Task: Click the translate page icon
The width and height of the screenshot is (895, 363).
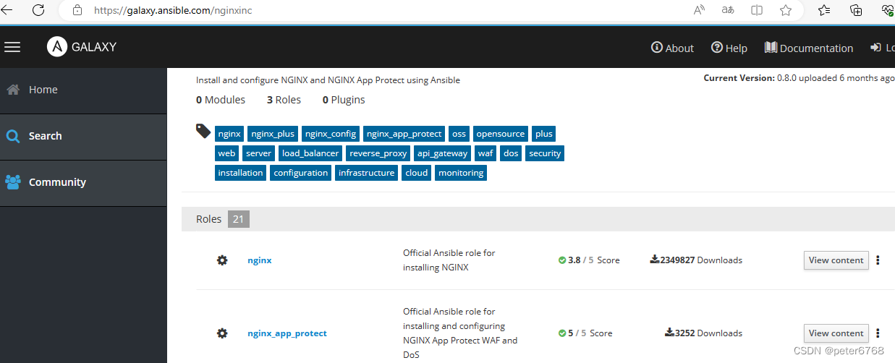Action: click(x=728, y=10)
